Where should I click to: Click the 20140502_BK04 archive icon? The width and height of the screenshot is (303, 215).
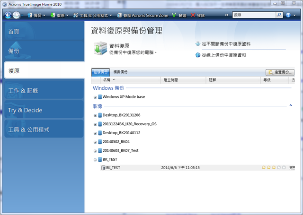[100, 142]
